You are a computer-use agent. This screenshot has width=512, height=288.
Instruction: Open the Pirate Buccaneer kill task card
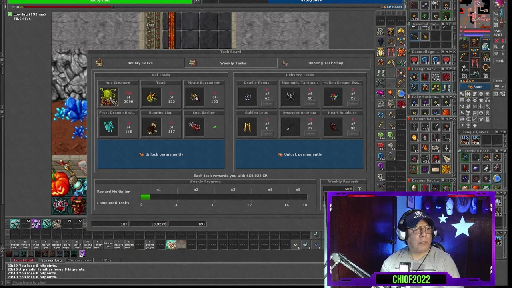coord(204,94)
